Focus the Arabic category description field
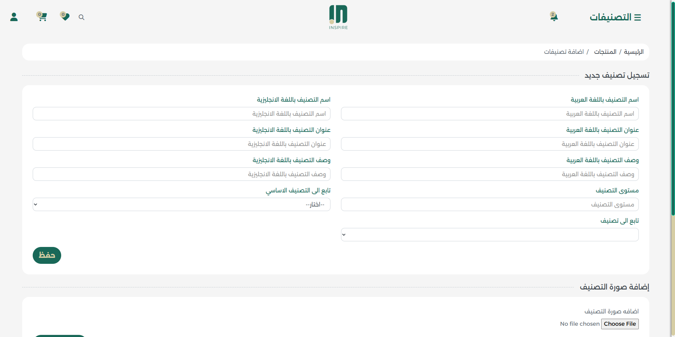 [489, 174]
